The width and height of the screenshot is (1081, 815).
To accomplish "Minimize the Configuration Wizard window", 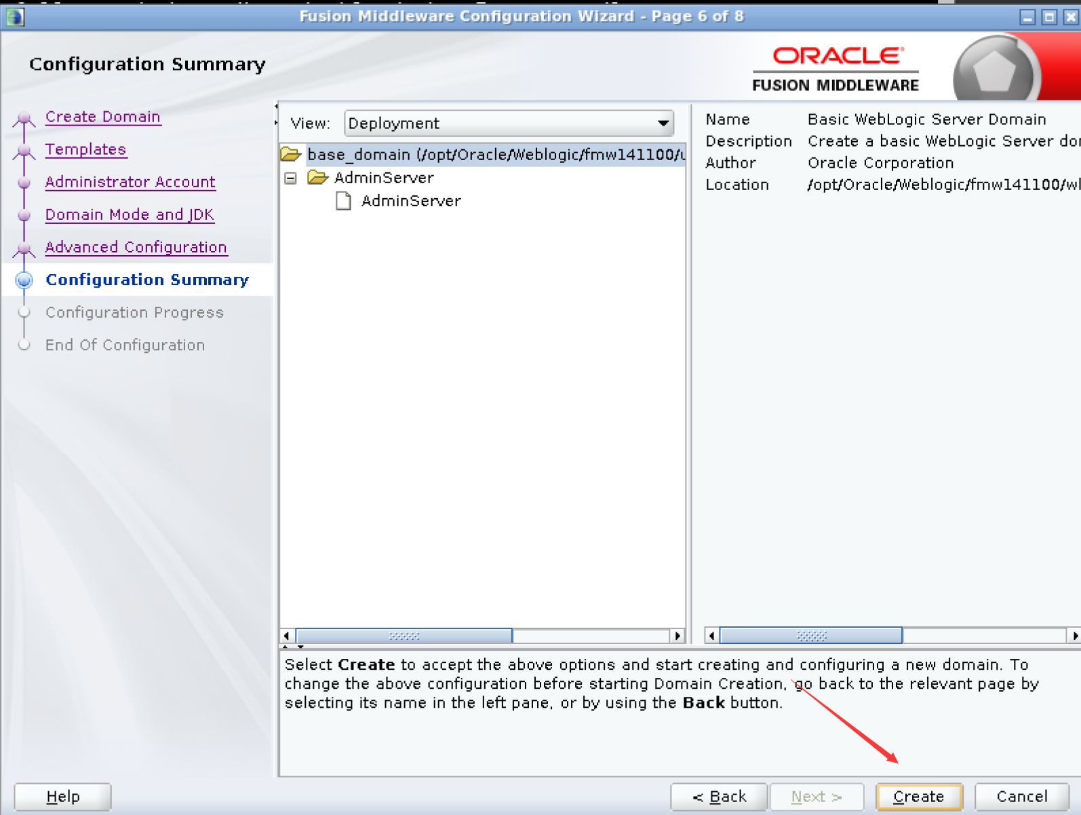I will [x=1027, y=17].
